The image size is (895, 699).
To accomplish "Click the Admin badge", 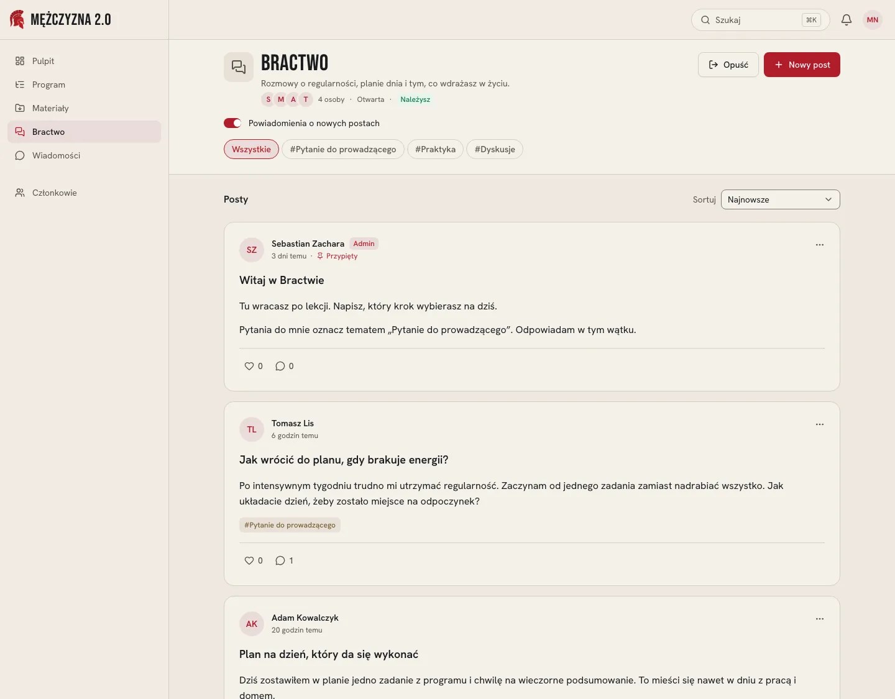I will [364, 244].
